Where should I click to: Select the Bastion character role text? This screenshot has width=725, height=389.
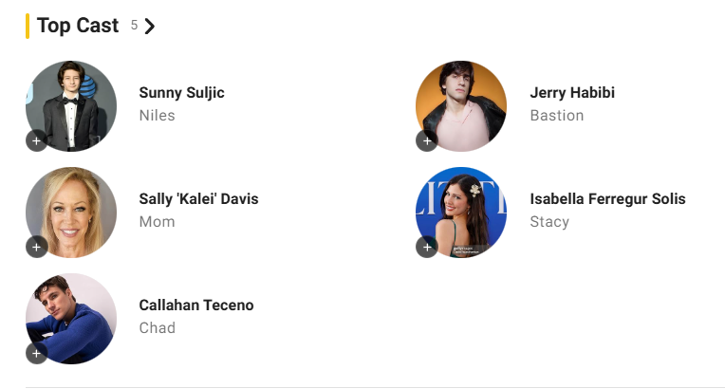click(557, 116)
